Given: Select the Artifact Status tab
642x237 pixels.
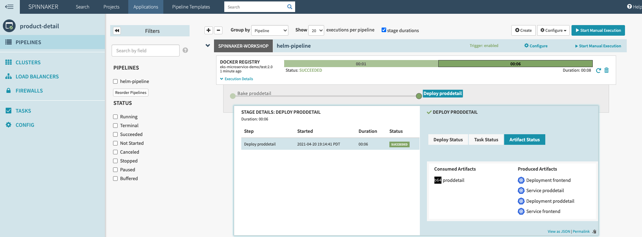Looking at the screenshot, I should [x=525, y=140].
